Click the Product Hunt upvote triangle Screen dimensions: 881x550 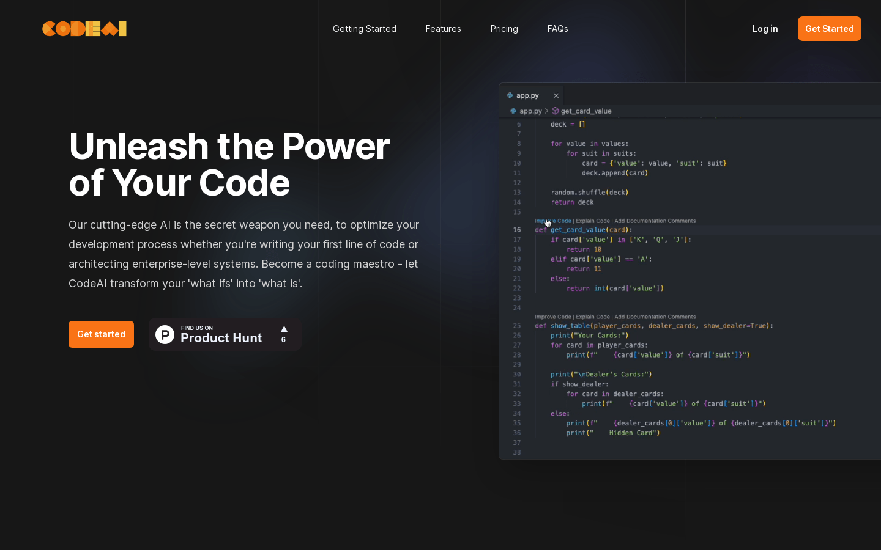[x=284, y=329]
